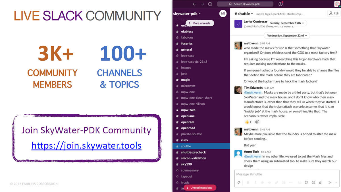Viewport: 341px width, 192px height.
Task: Jump to More unreads above
Action: (x=199, y=23)
